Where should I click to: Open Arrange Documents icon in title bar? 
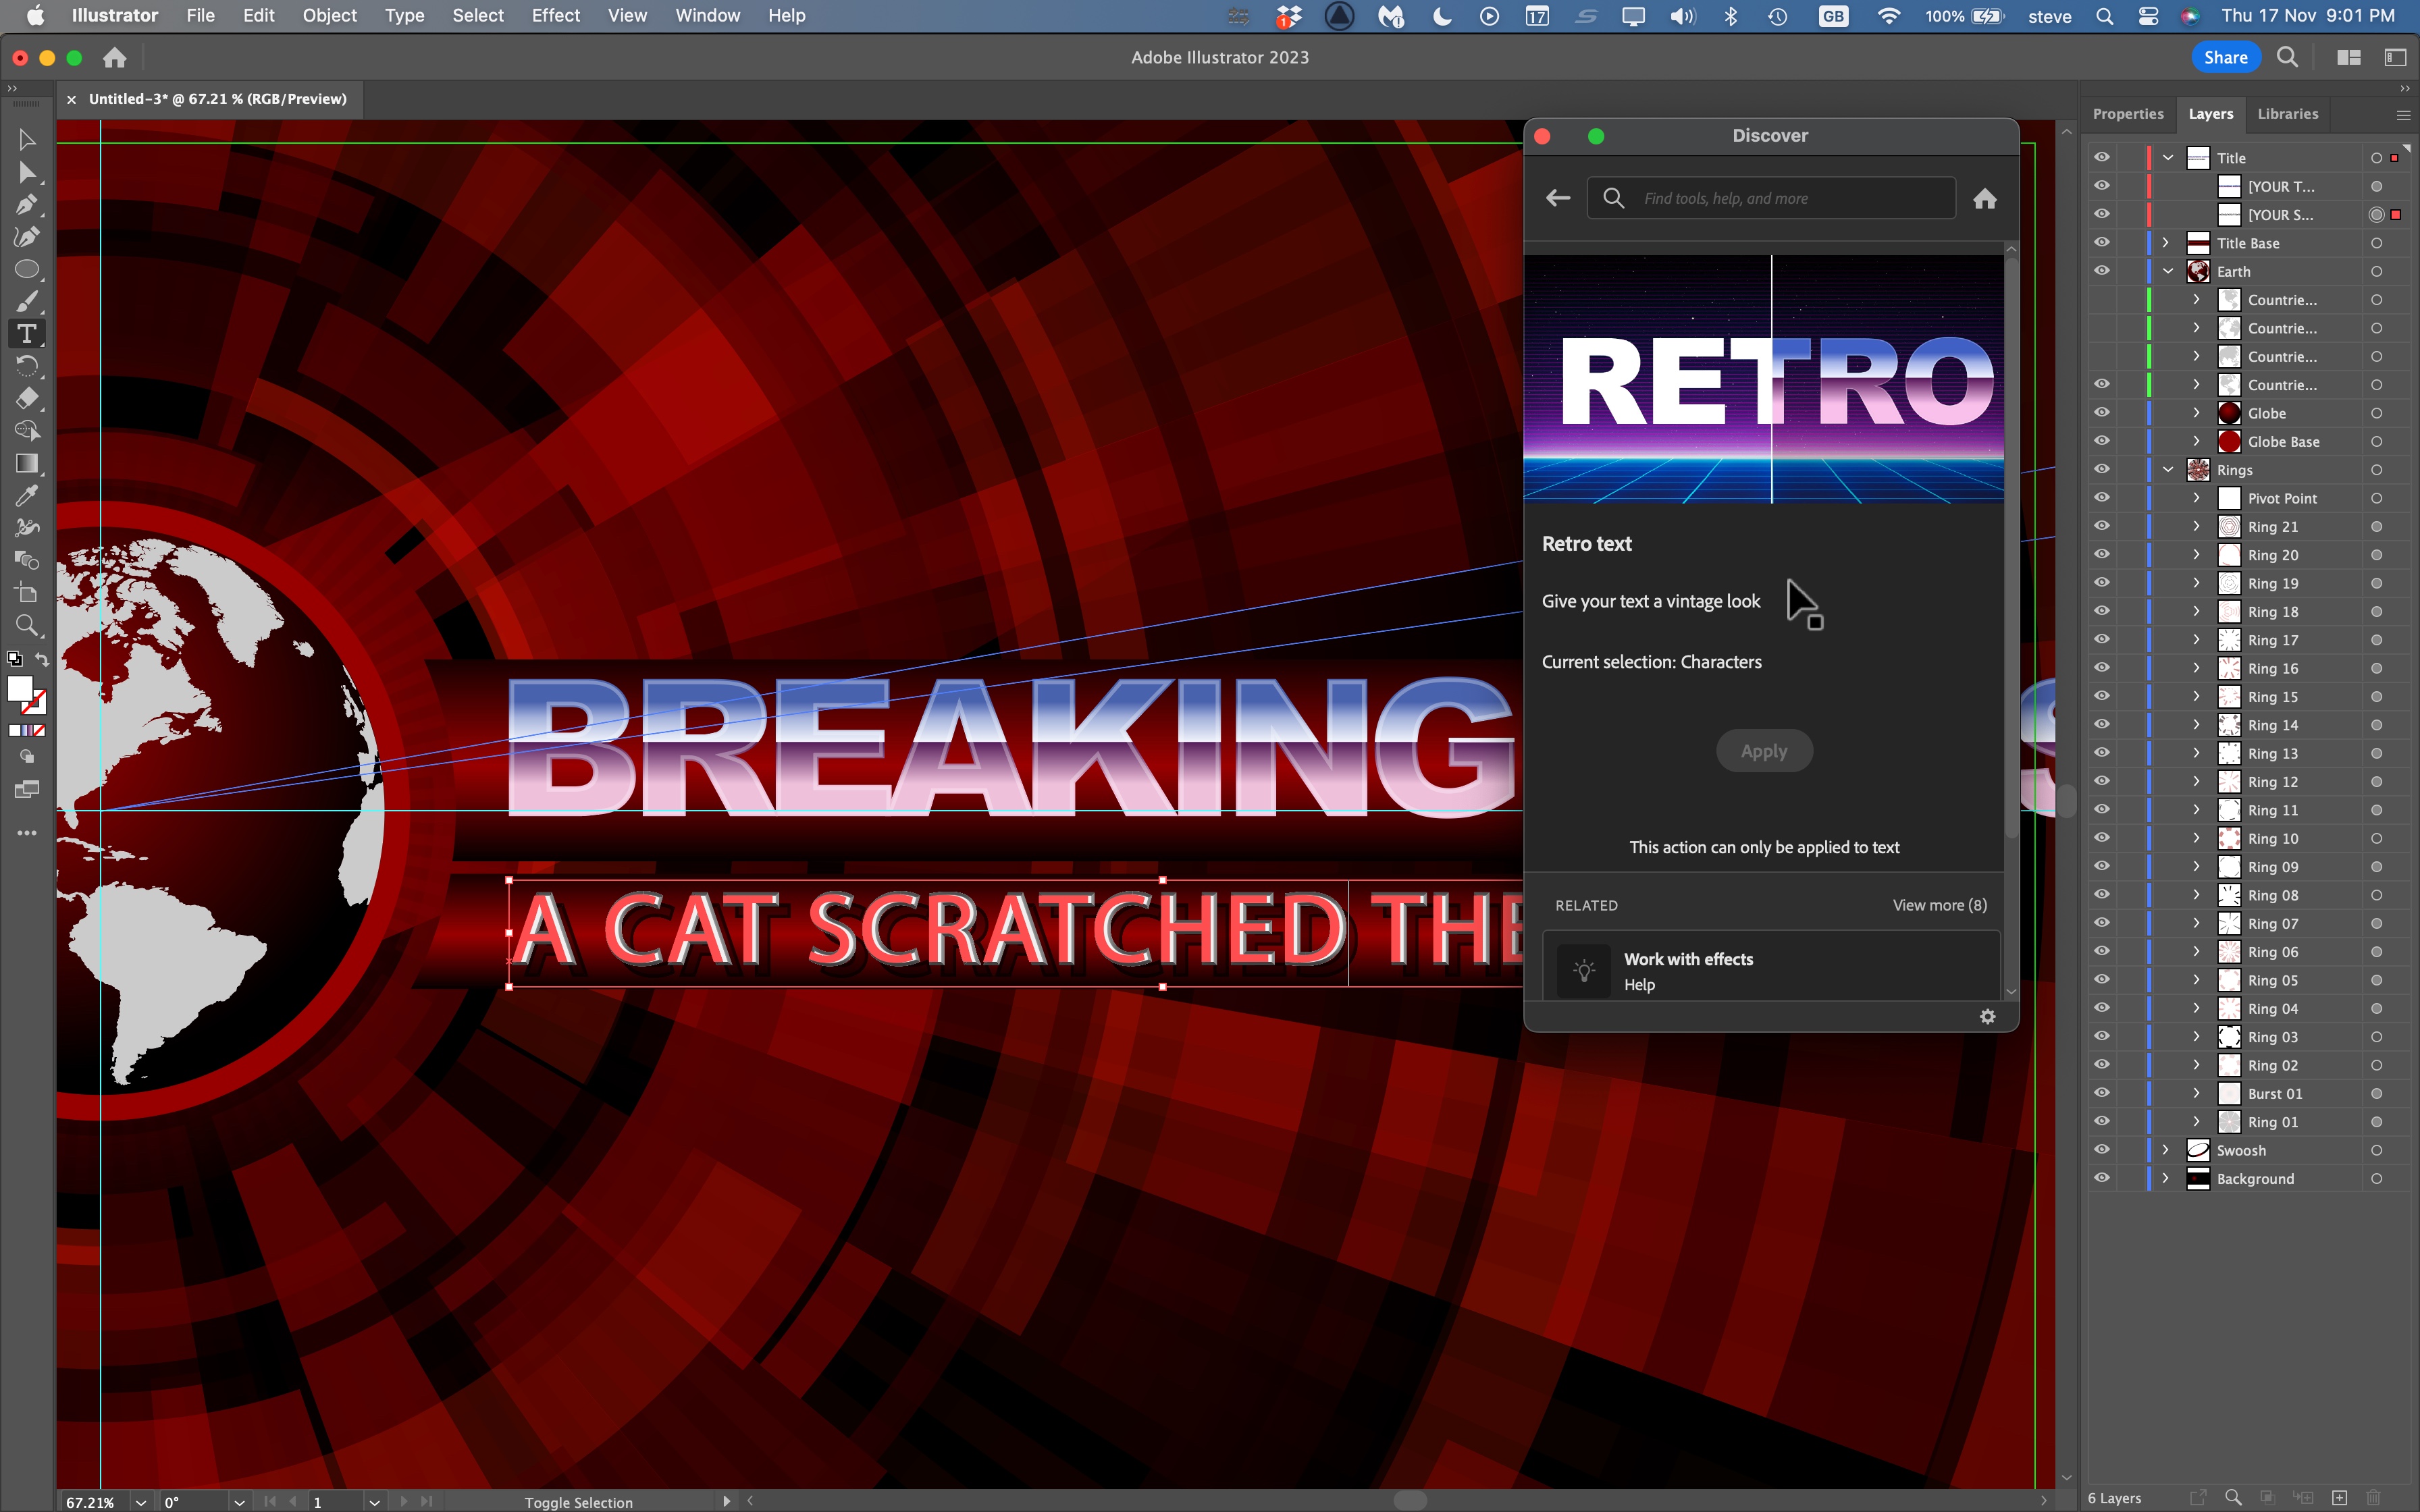[x=2349, y=57]
